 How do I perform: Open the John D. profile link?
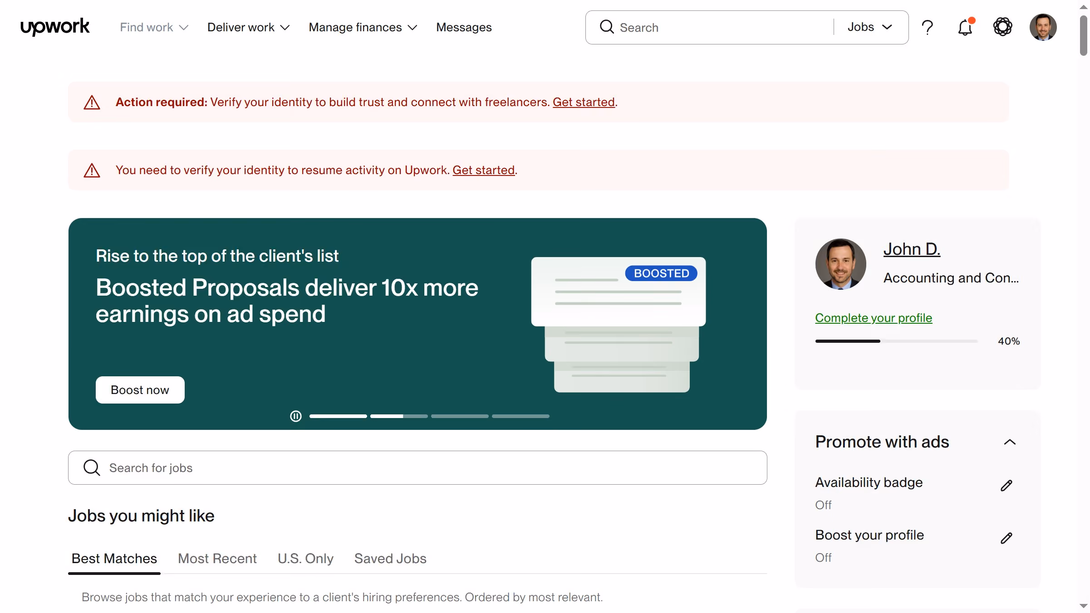pos(912,249)
